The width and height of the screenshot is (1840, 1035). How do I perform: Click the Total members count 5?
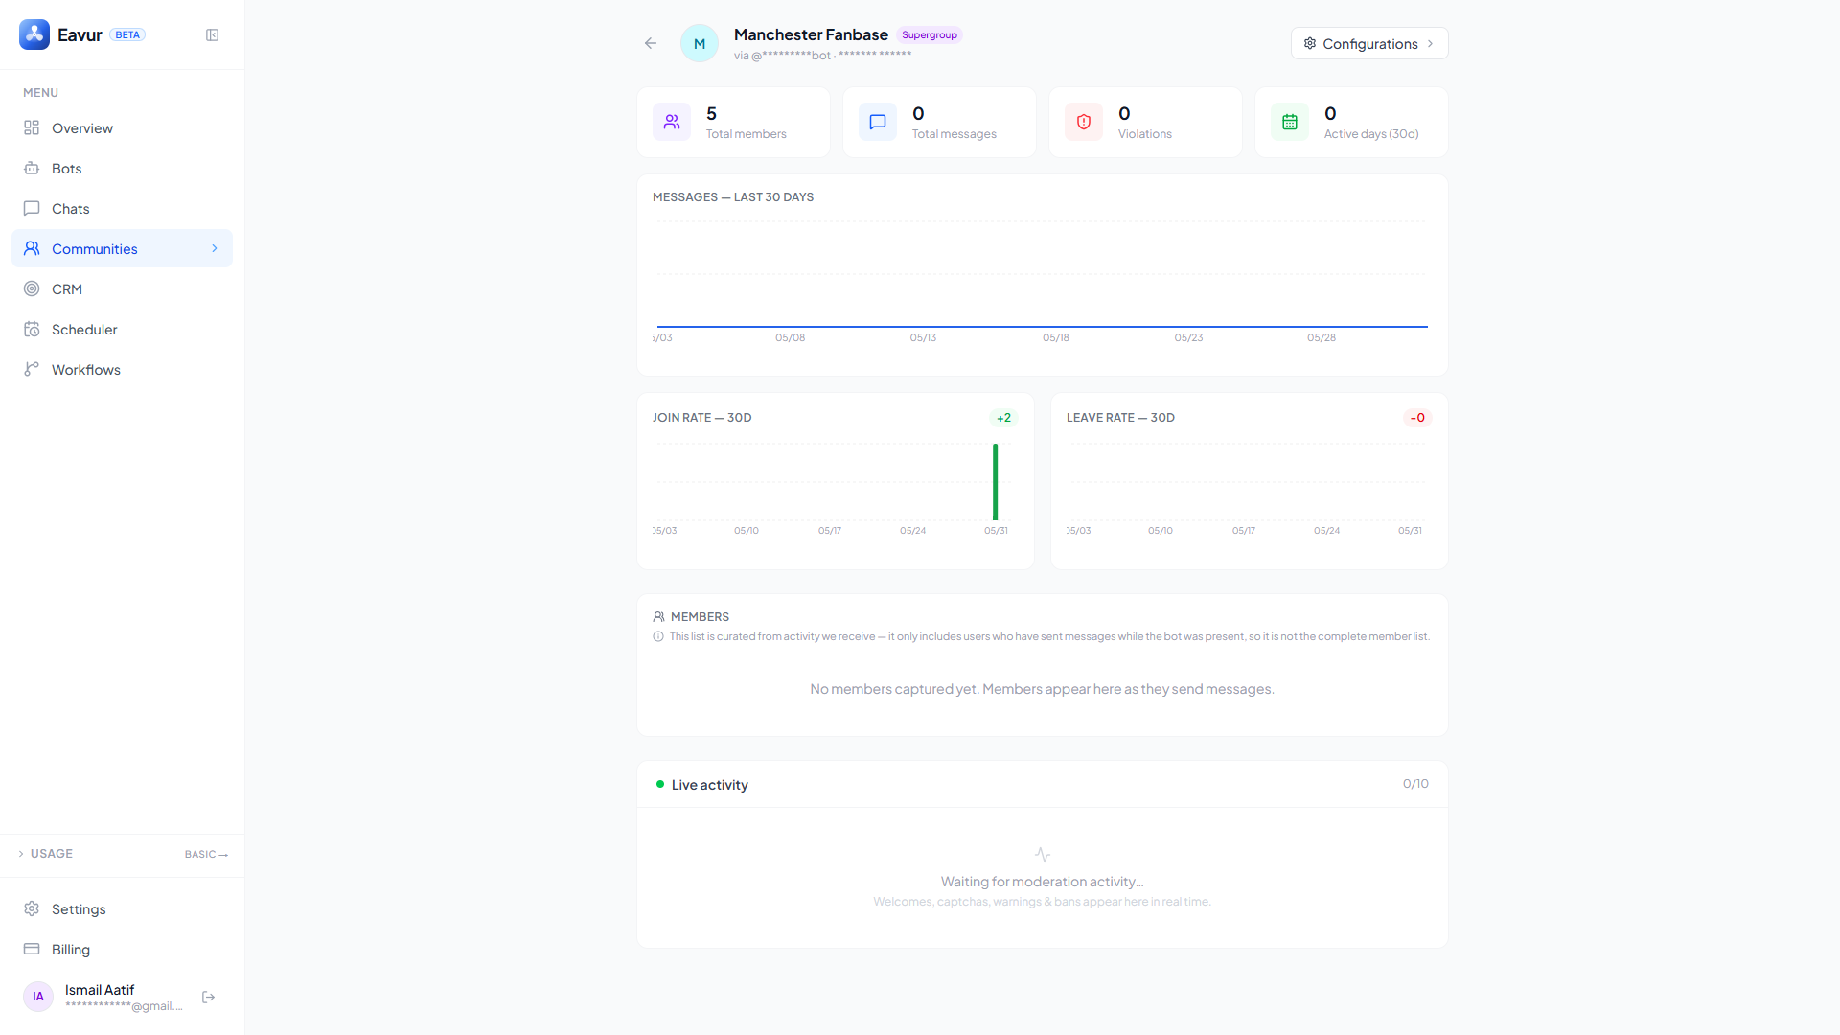(x=711, y=114)
